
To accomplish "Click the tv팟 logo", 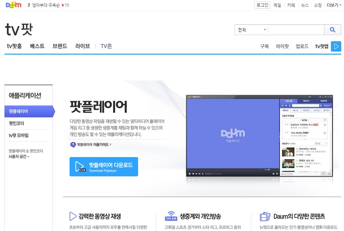I will pyautogui.click(x=19, y=29).
